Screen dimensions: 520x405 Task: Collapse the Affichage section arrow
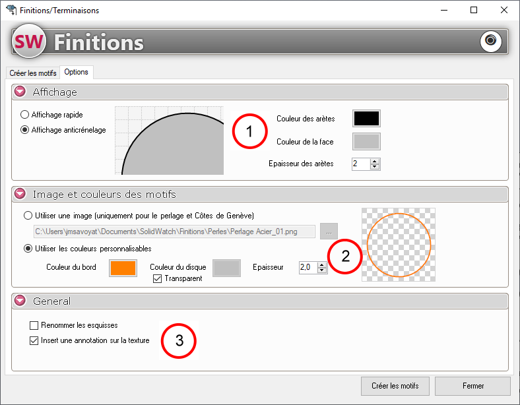click(20, 92)
